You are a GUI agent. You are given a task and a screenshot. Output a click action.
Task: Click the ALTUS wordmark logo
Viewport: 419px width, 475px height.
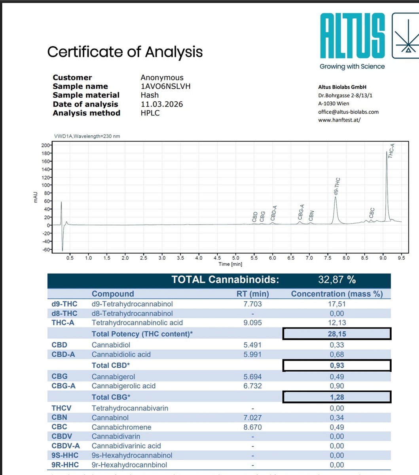pos(352,36)
